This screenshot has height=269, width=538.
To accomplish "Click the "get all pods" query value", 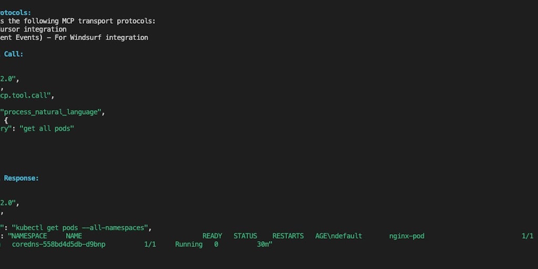I will point(47,128).
